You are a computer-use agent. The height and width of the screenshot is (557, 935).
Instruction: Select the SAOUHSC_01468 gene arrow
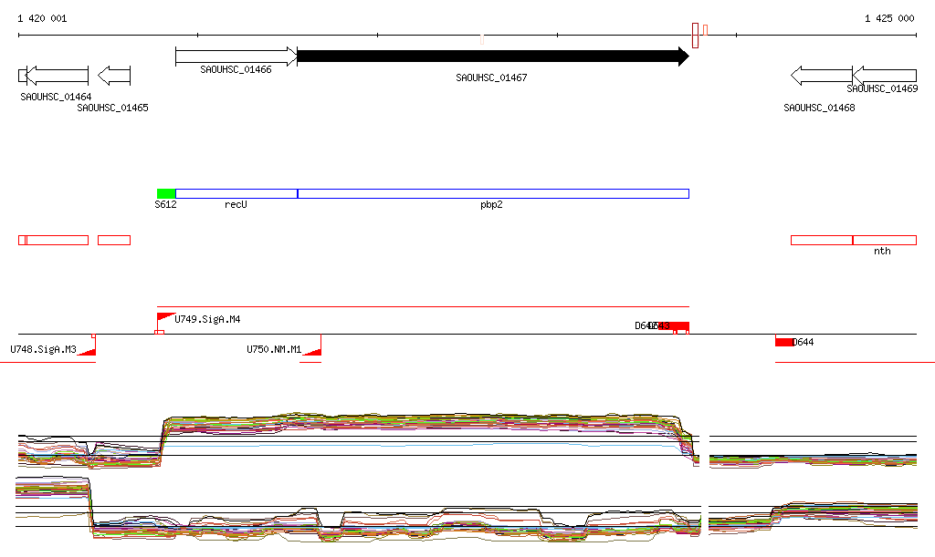(821, 76)
